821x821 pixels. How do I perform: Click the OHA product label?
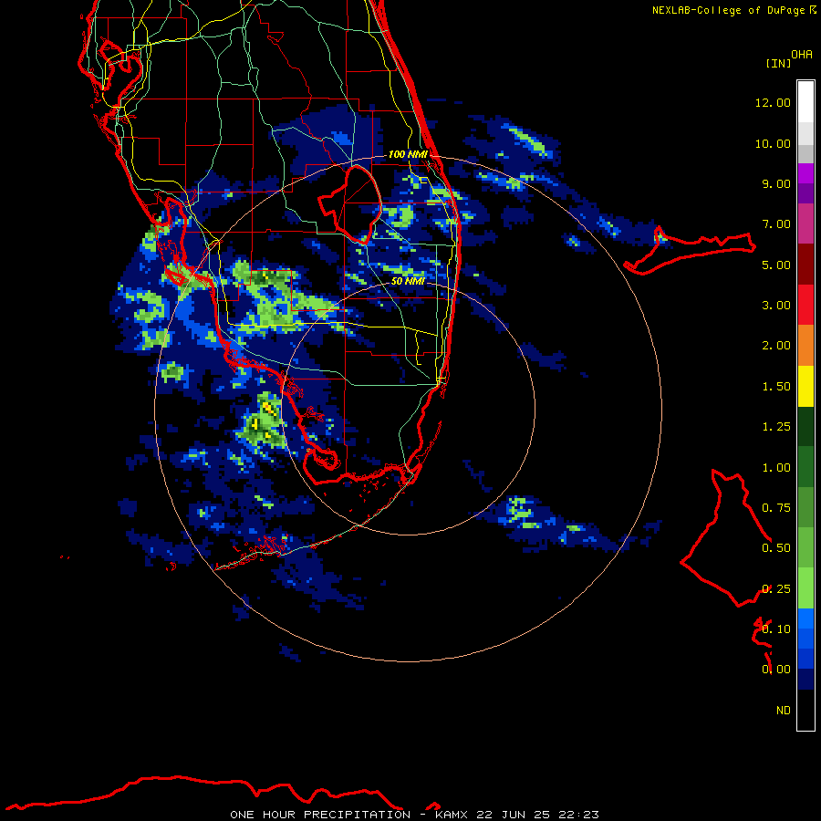tap(802, 54)
